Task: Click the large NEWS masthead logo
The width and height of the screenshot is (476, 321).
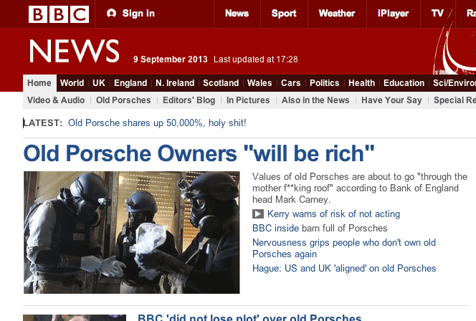Action: [x=75, y=51]
